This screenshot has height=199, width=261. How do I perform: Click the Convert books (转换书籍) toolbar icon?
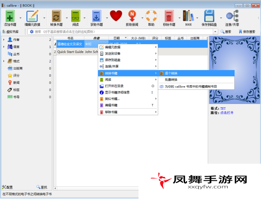point(57,16)
